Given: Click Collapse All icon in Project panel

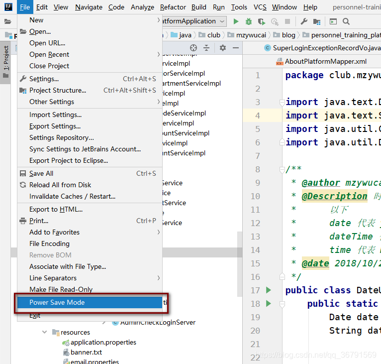Looking at the screenshot, I should click(206, 48).
